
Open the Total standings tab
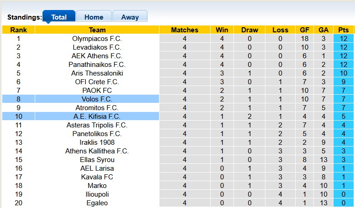point(59,17)
